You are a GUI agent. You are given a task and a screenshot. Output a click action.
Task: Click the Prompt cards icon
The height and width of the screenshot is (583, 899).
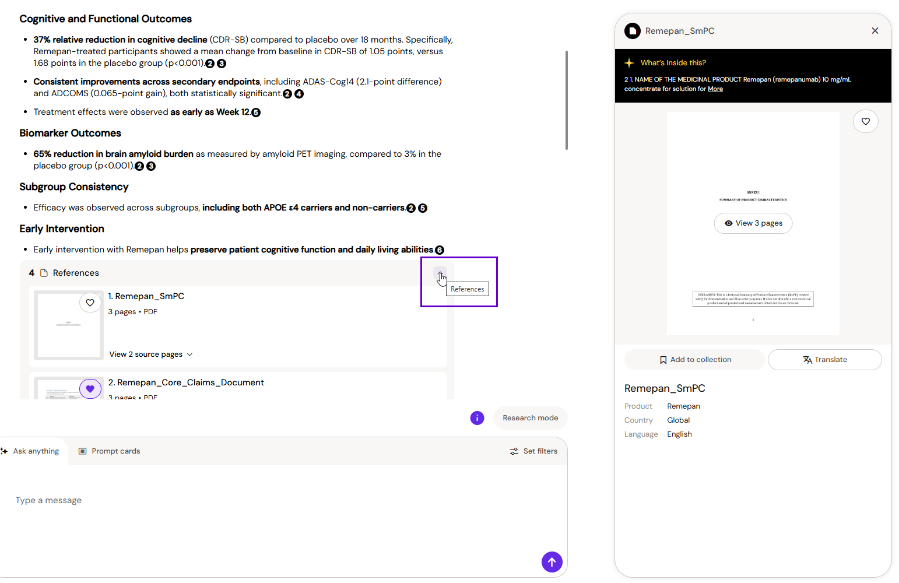pyautogui.click(x=83, y=451)
